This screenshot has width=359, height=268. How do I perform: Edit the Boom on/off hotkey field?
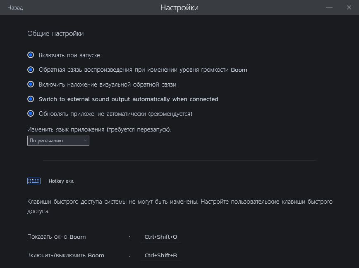coord(161,256)
